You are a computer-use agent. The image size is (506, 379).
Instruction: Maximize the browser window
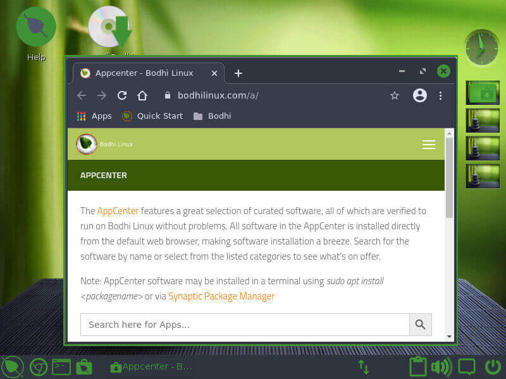tap(423, 71)
